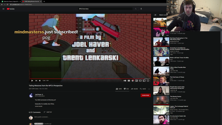Screen dimensions: 222x125
Task: Close the Games for Chance browser tab
Action: (20, 1)
